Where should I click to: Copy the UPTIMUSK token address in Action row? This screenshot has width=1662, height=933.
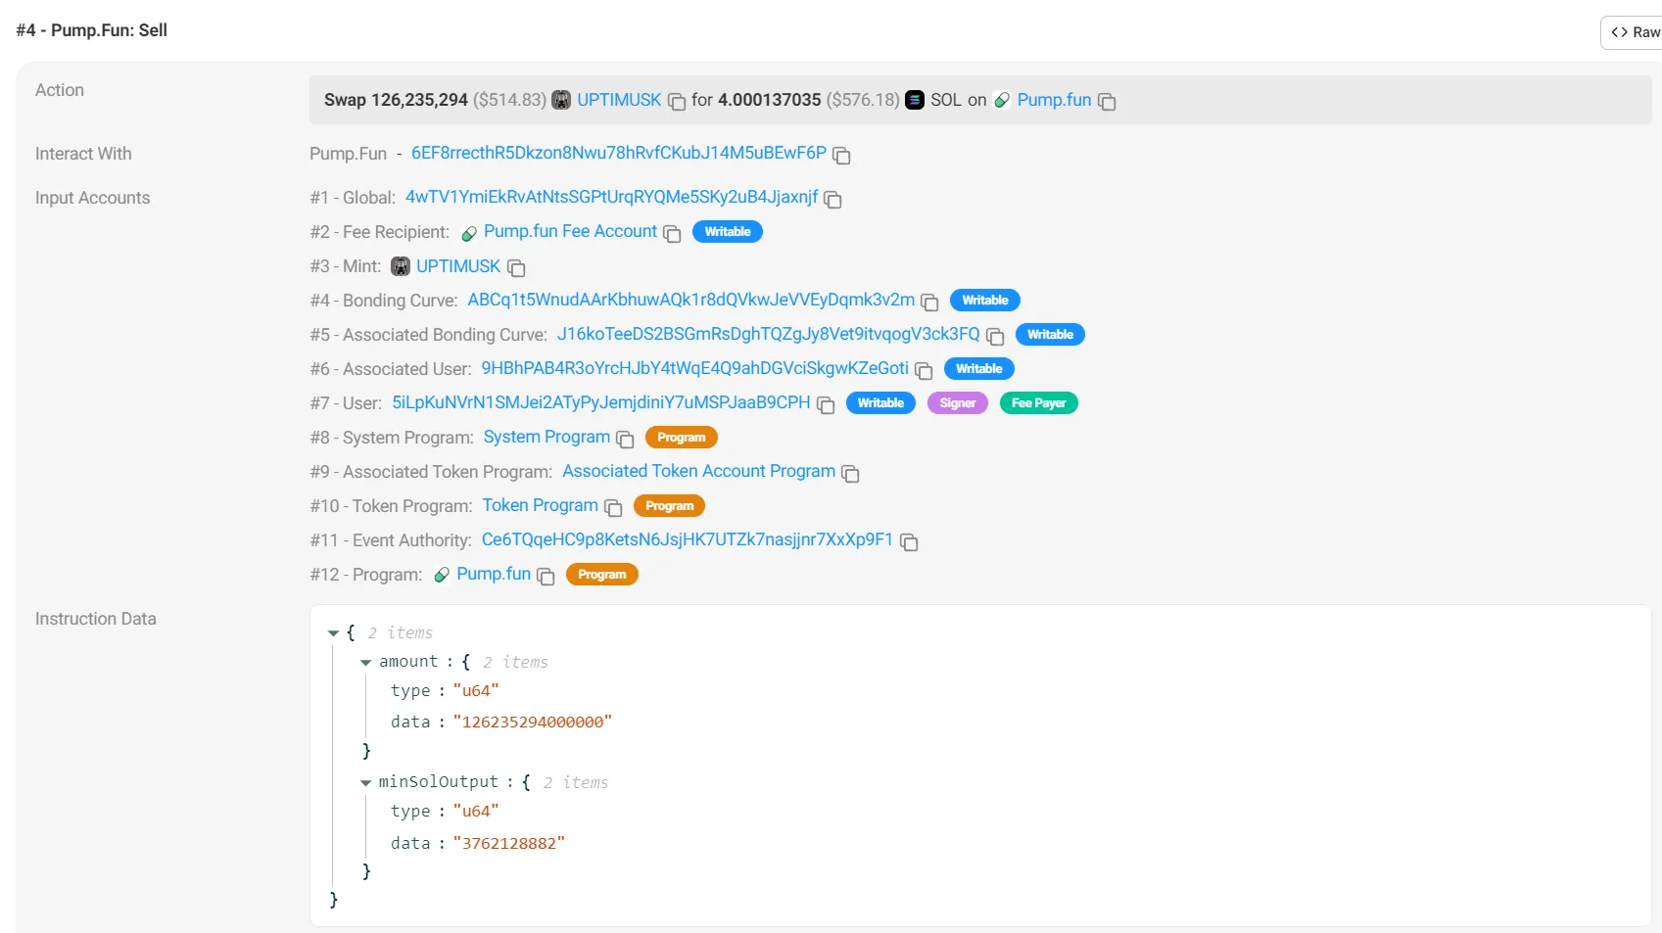coord(677,102)
